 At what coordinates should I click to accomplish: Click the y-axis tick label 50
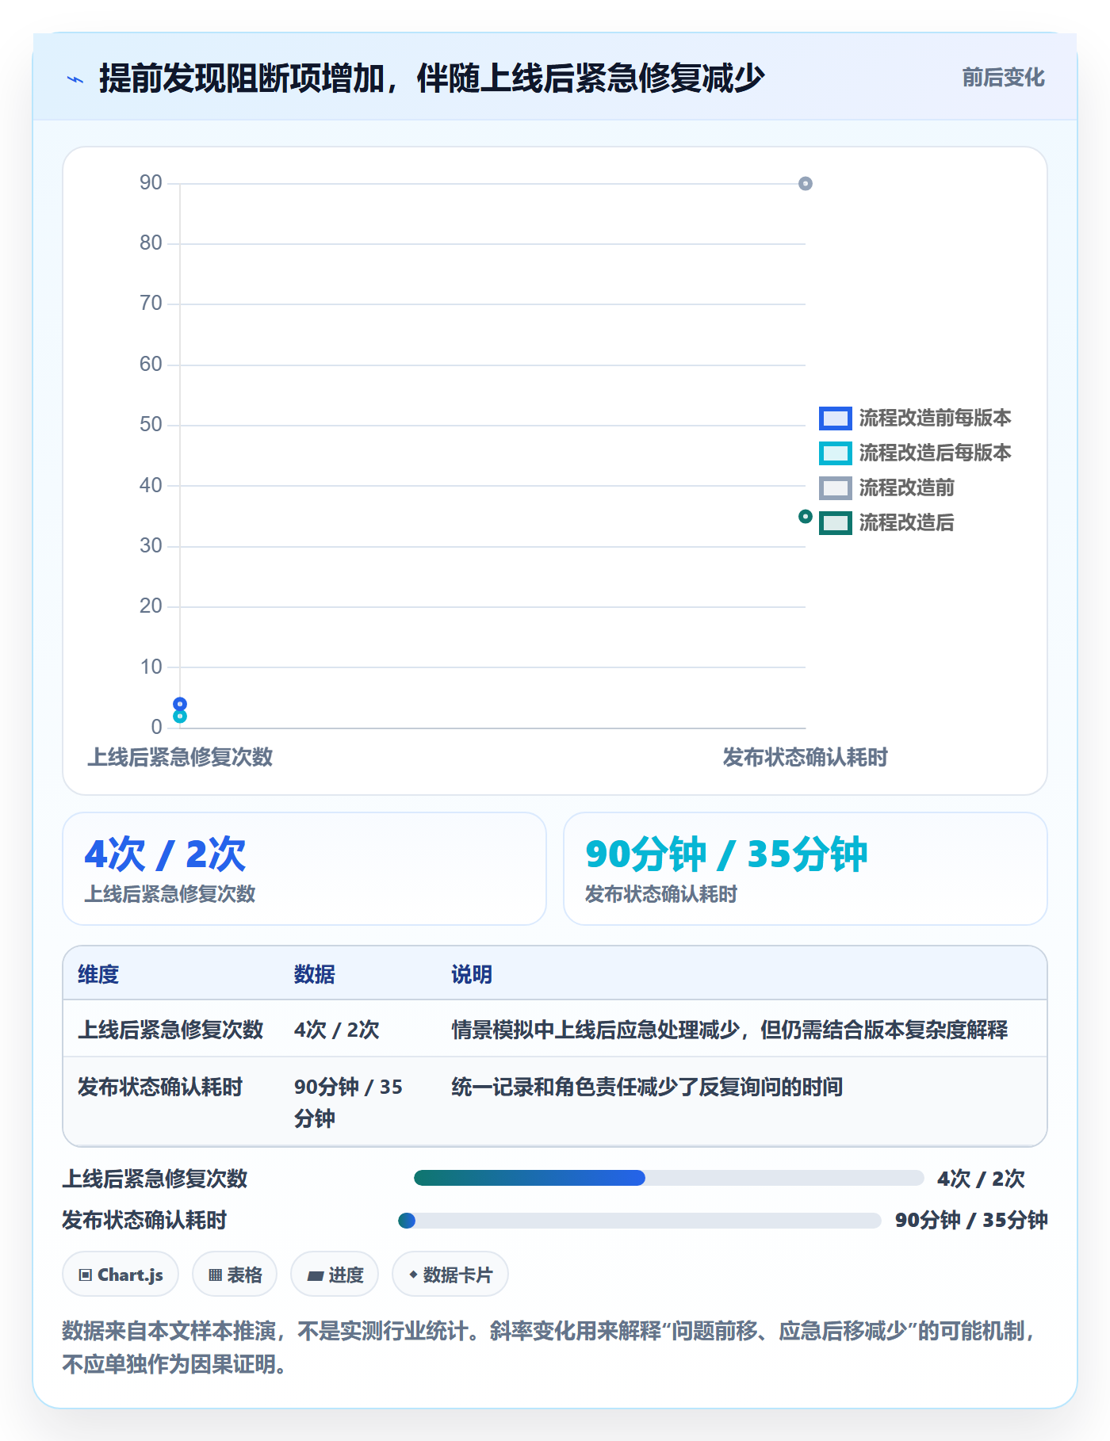[x=151, y=425]
